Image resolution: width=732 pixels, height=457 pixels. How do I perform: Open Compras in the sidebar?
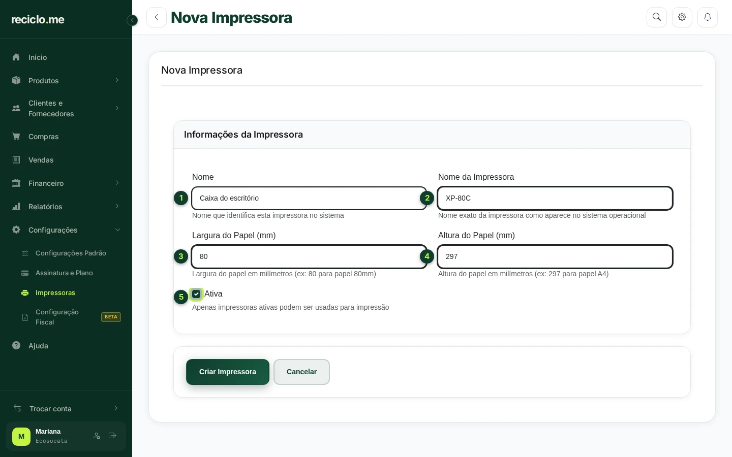(66, 137)
